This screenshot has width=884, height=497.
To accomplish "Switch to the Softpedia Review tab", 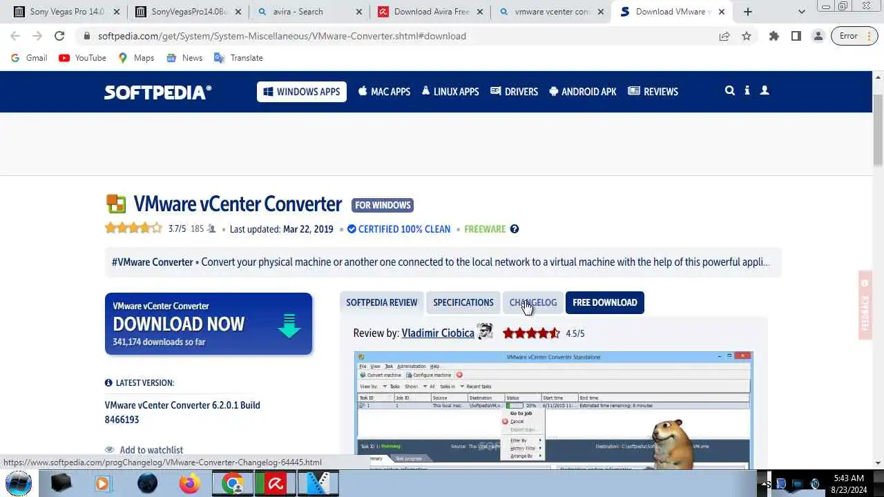I will point(382,302).
